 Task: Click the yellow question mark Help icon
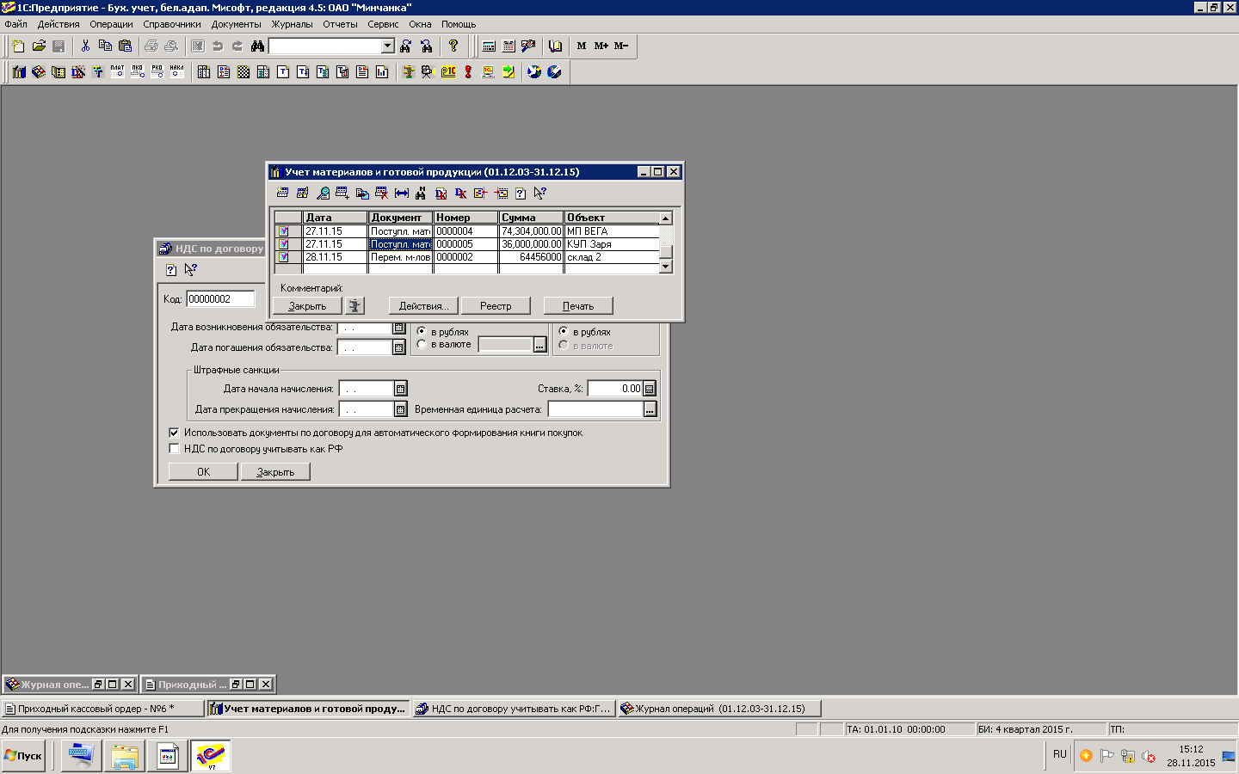coord(453,46)
